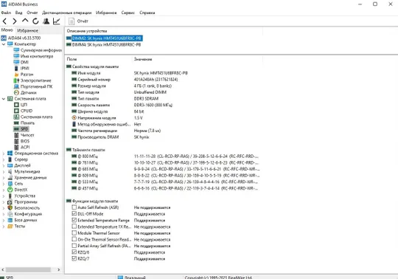This screenshot has width=398, height=279.
Task: Toggle Extended Temperature 1X Refresh checkbox
Action: pyautogui.click(x=74, y=227)
